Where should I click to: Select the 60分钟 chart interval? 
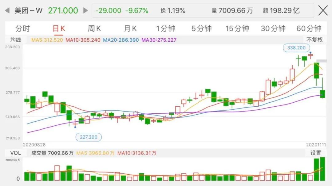coord(309,28)
